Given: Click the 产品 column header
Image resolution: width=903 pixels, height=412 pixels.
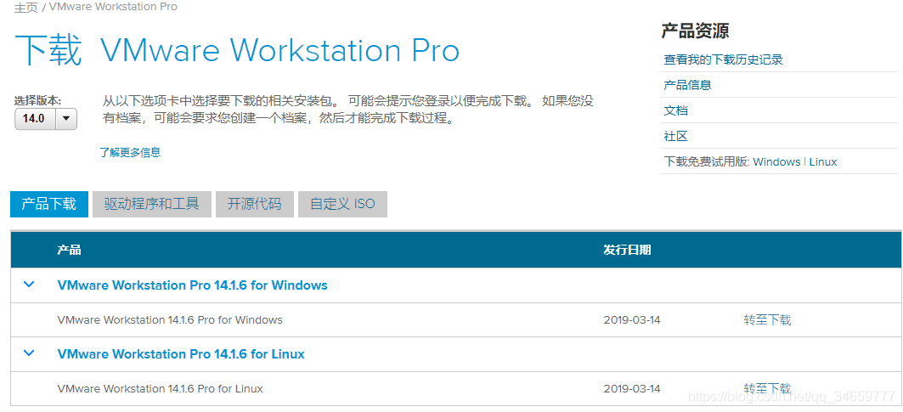Looking at the screenshot, I should tap(69, 250).
